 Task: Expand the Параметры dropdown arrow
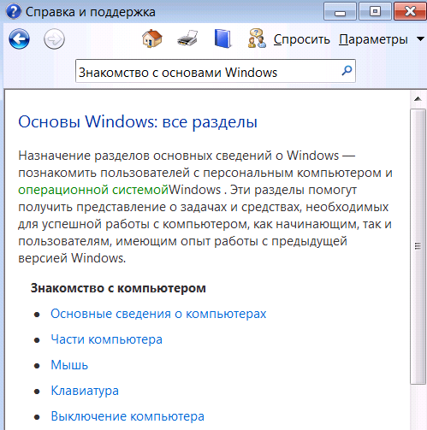click(420, 38)
